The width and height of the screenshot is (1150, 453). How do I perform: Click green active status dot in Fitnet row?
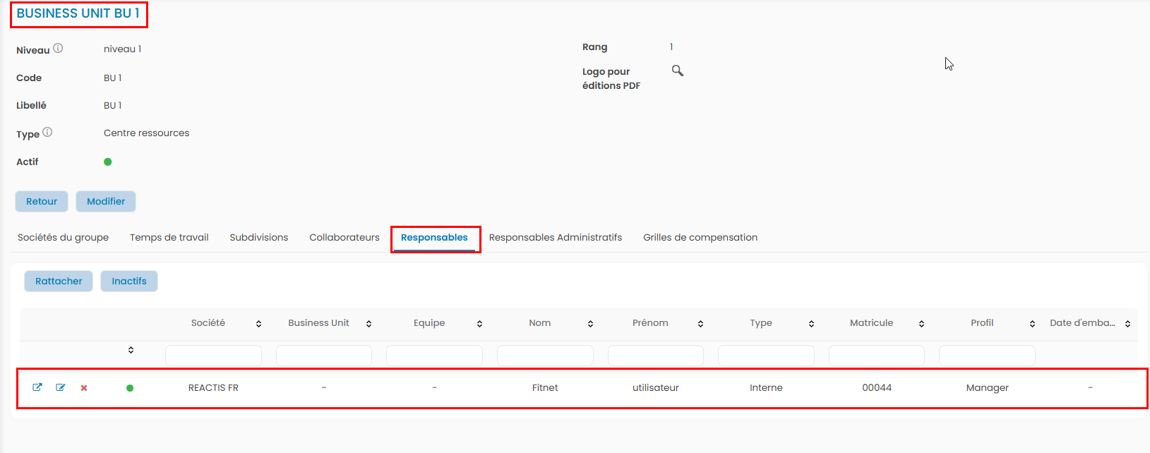pyautogui.click(x=130, y=388)
